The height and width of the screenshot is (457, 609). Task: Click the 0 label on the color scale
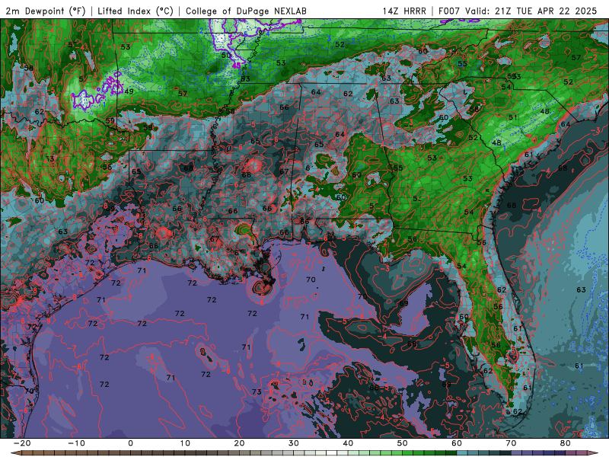[130, 443]
